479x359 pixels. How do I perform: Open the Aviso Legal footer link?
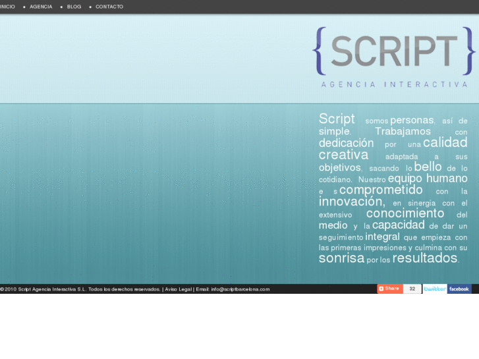pyautogui.click(x=179, y=289)
